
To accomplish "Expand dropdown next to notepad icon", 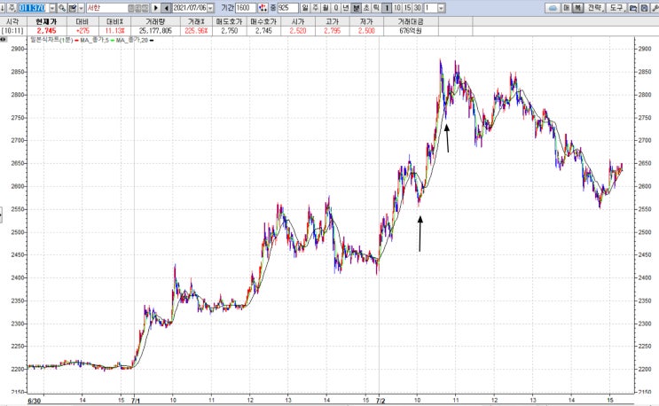I will click(x=81, y=8).
